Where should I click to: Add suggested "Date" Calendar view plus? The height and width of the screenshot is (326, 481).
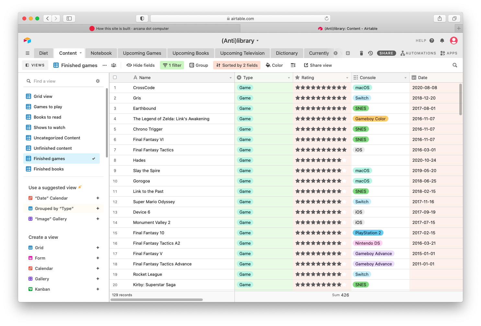click(x=98, y=198)
